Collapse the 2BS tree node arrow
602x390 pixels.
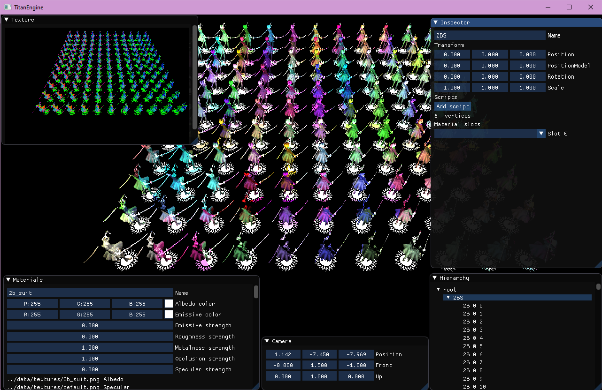pyautogui.click(x=448, y=298)
